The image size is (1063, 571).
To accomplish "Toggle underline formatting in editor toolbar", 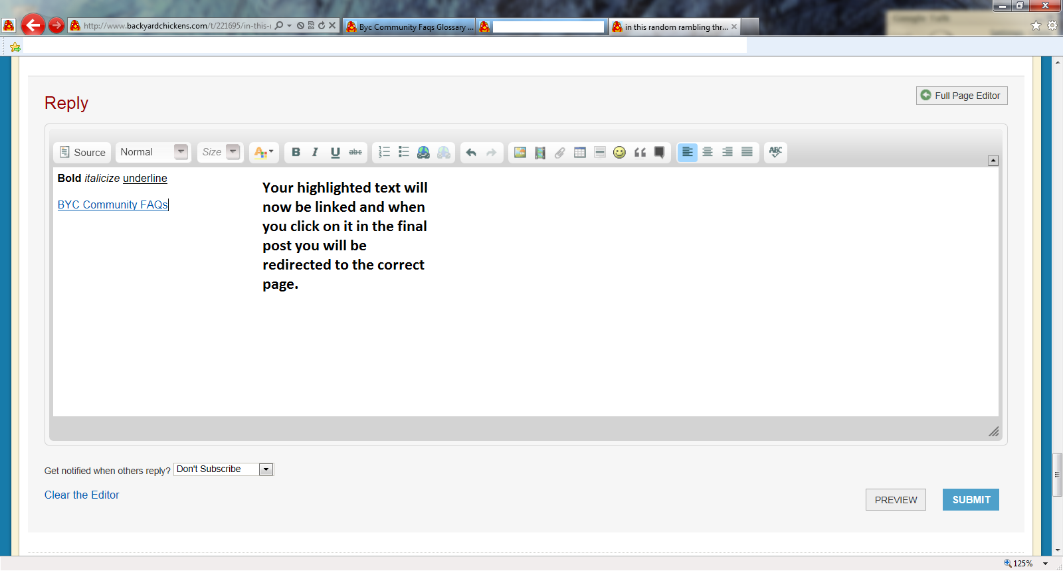I will click(x=335, y=152).
